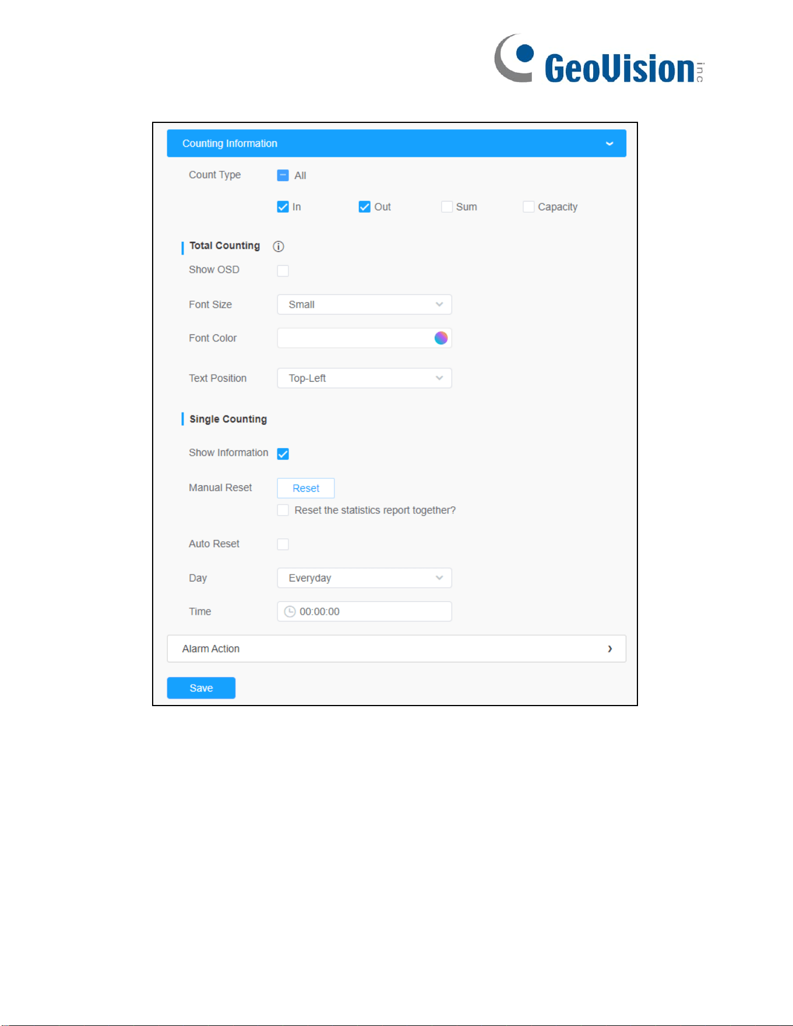Click the Save button

point(201,688)
